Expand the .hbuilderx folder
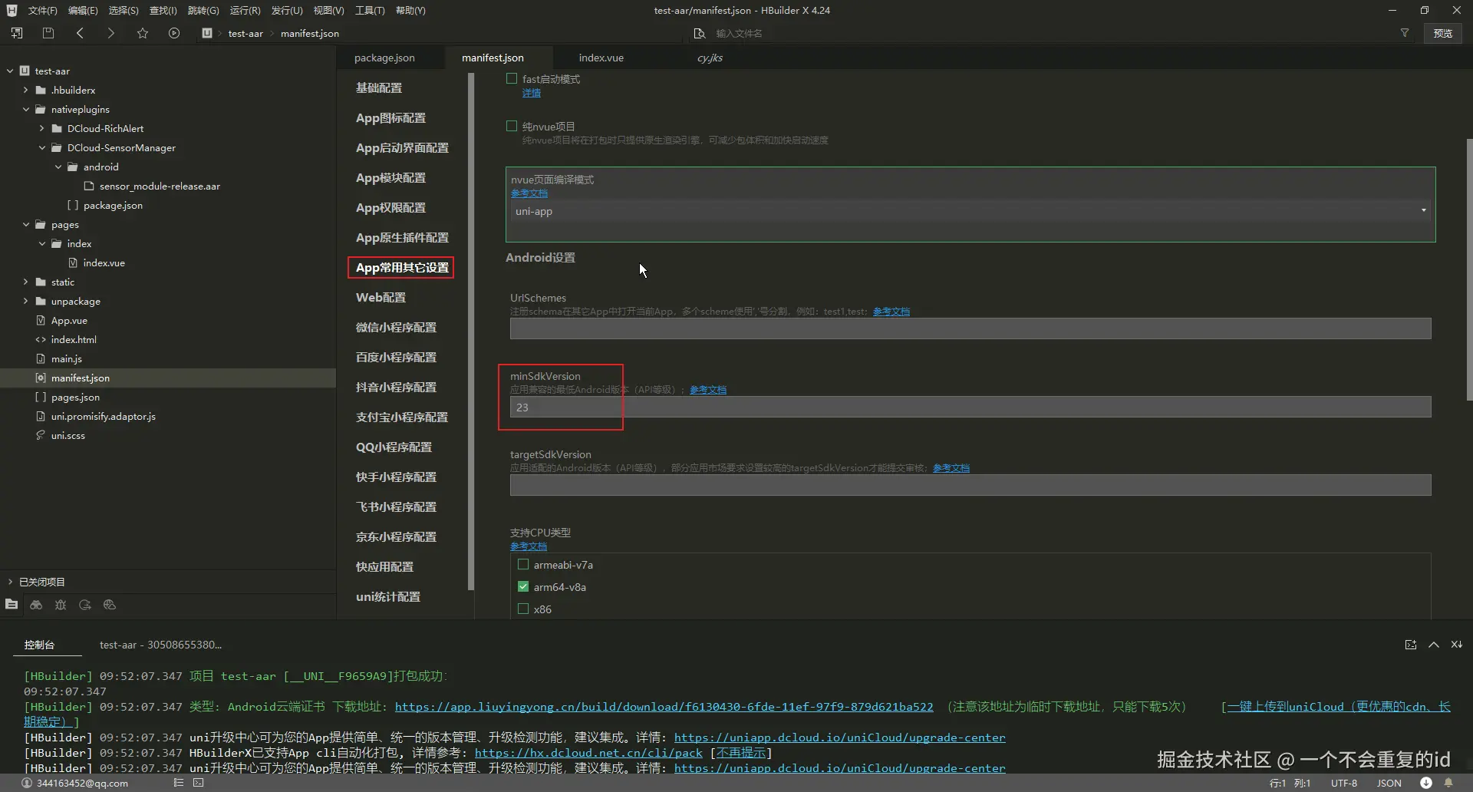Screen dimensions: 1473x792 click(x=25, y=90)
